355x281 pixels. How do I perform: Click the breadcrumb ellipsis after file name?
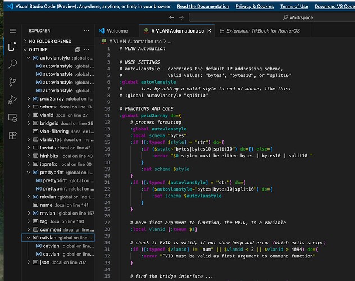pos(169,42)
